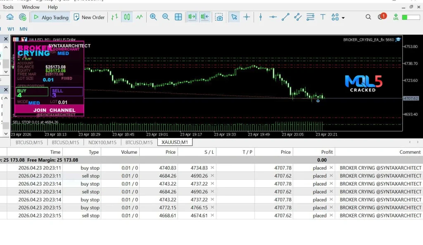Sort orders by the Comment column
The width and height of the screenshot is (423, 245).
(379, 152)
